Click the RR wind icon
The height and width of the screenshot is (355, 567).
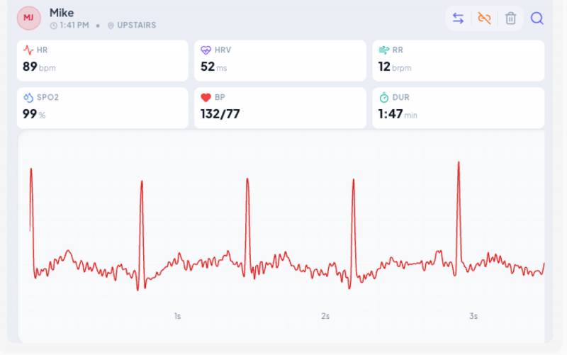[383, 50]
